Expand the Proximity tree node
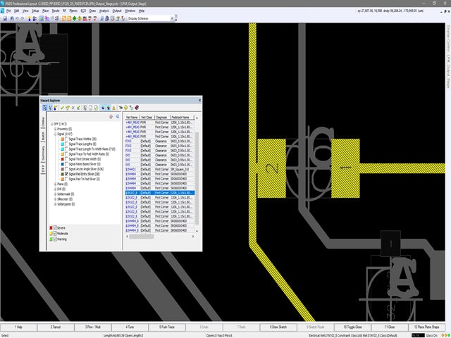Screen dimensions: 451x338 [x=56, y=129]
